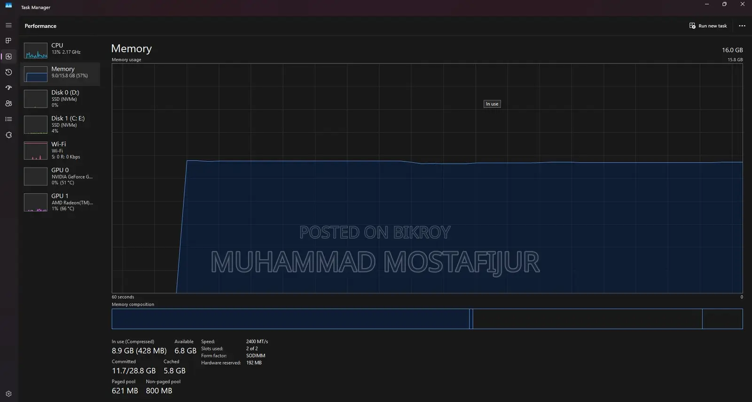Click the in-use segment of memory composition bar
This screenshot has height=402, width=752.
click(290, 319)
